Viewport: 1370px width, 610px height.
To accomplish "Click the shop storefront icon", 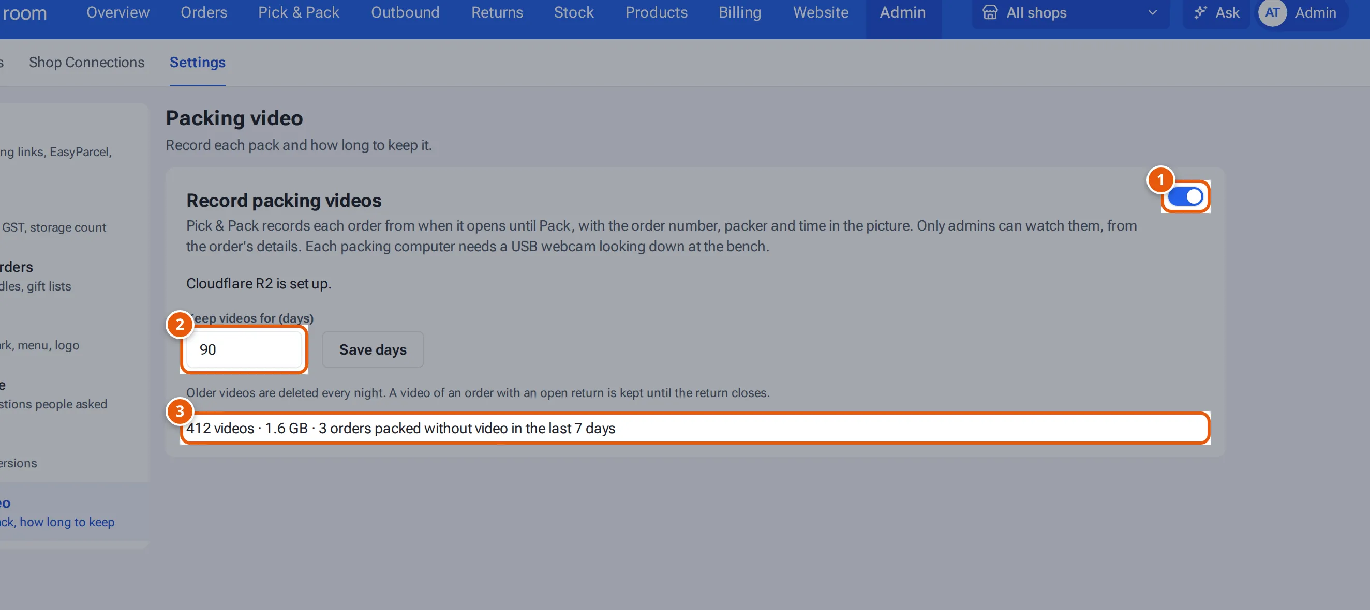I will [990, 12].
